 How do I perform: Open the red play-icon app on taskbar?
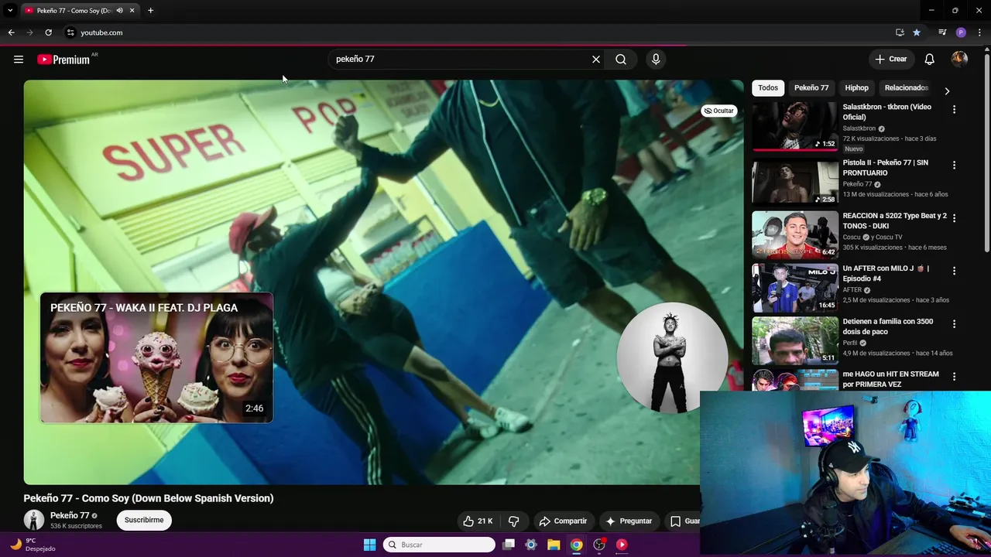pos(621,545)
